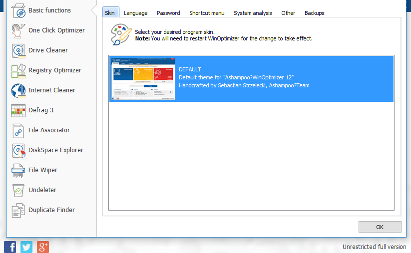Click the 'Handcrafted by Sebastian Strzelecki' line
The width and height of the screenshot is (411, 253).
coord(244,85)
